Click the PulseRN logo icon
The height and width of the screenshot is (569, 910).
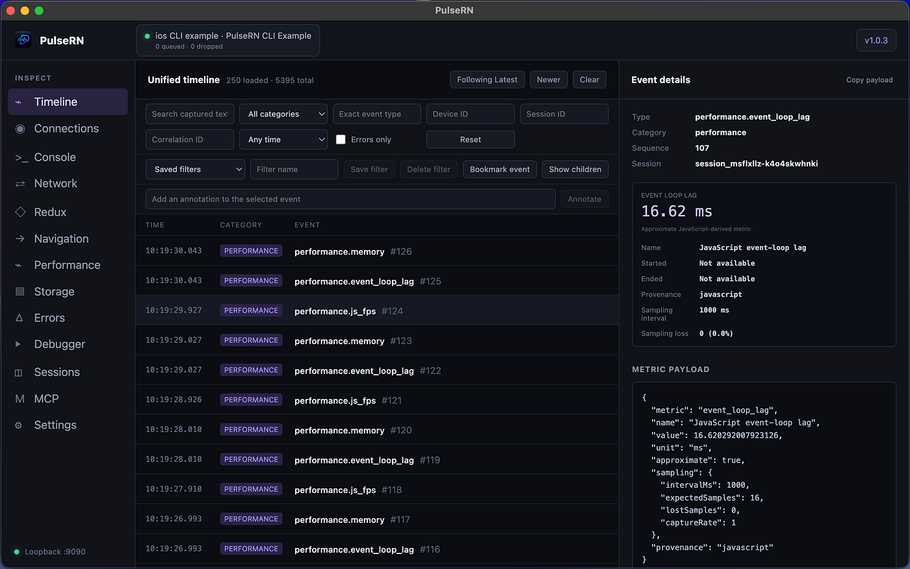coord(23,40)
